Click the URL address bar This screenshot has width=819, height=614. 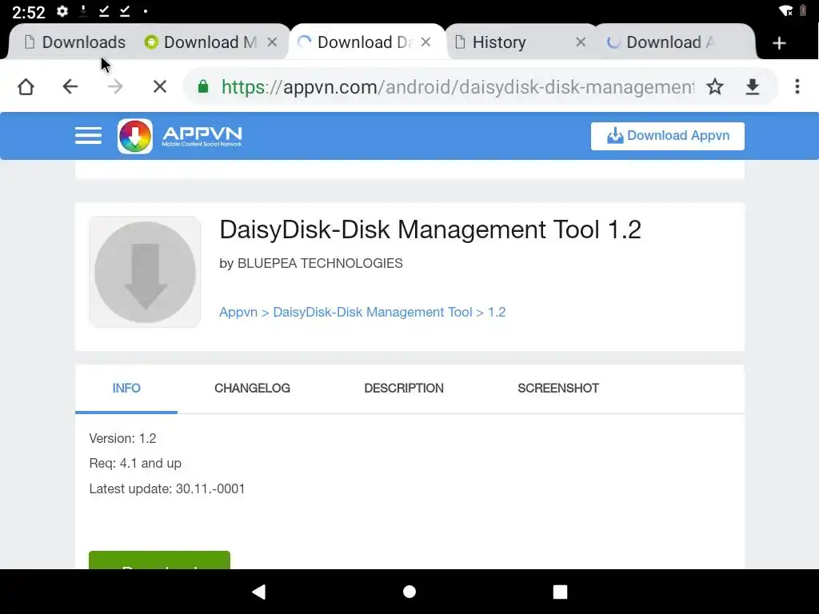click(457, 86)
